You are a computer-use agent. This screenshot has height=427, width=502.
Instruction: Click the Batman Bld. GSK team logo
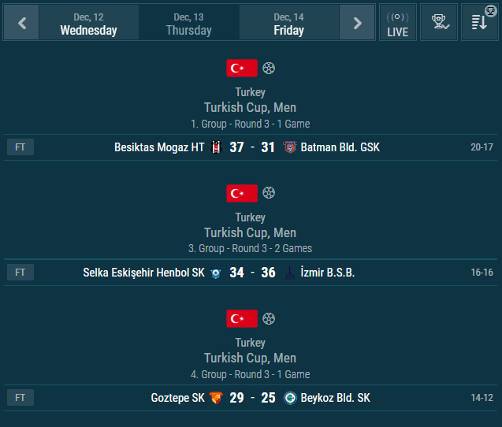coord(289,147)
